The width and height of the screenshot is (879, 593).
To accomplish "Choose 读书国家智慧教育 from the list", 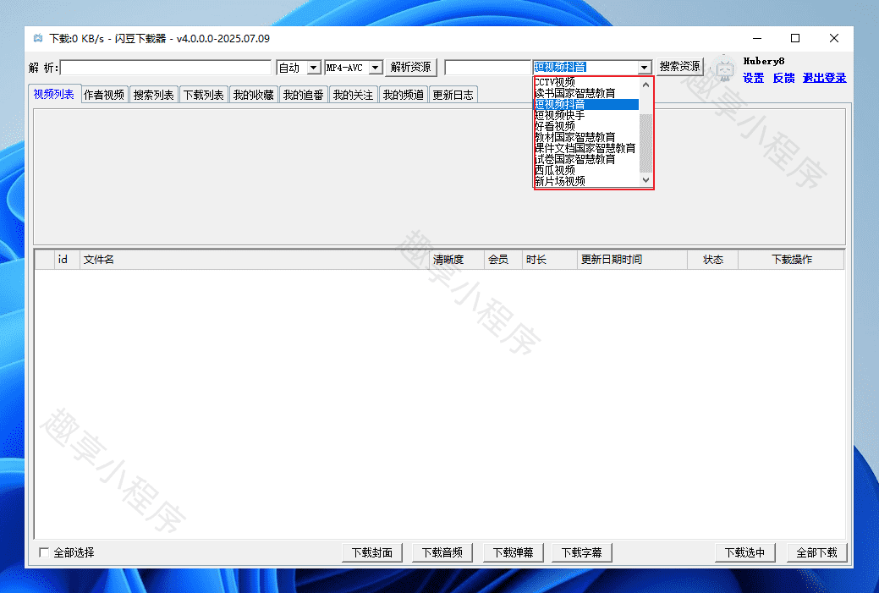I will pos(585,94).
